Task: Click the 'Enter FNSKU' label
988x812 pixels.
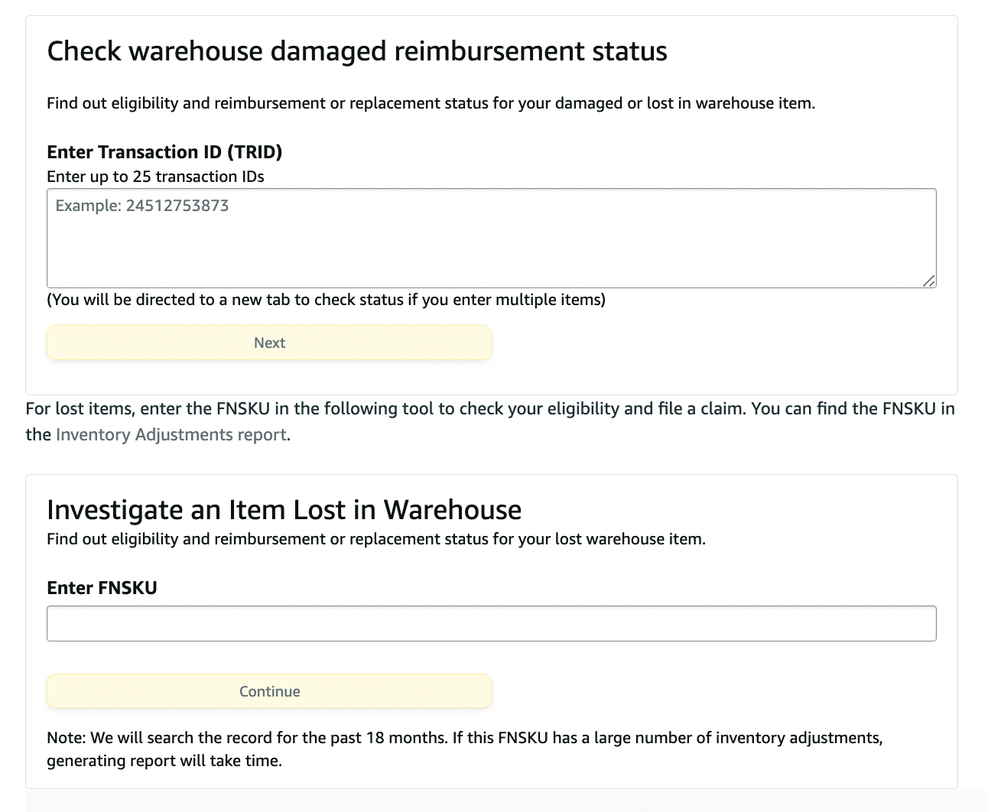Action: (x=102, y=588)
